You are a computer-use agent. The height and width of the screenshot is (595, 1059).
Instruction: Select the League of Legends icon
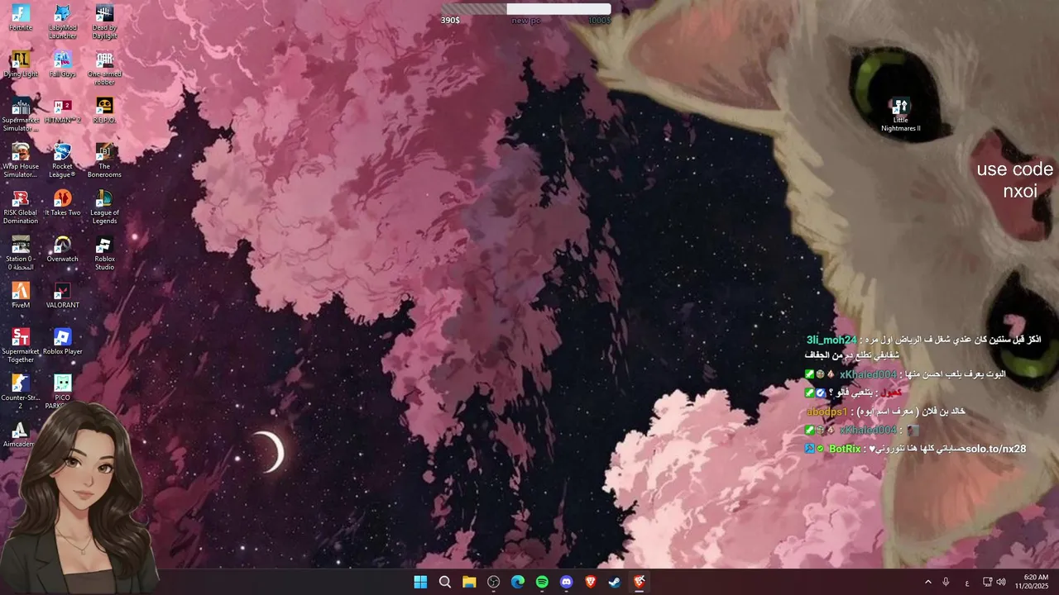[104, 207]
